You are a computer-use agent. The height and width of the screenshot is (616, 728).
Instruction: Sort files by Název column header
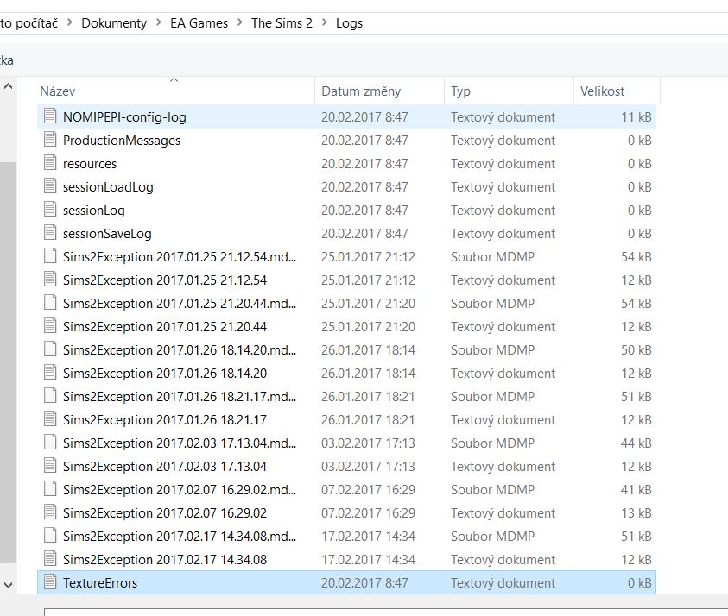tap(58, 91)
